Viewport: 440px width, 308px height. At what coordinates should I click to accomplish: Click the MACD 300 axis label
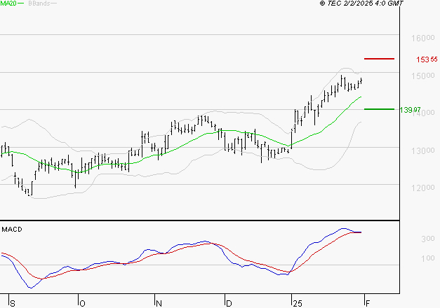tap(427, 239)
